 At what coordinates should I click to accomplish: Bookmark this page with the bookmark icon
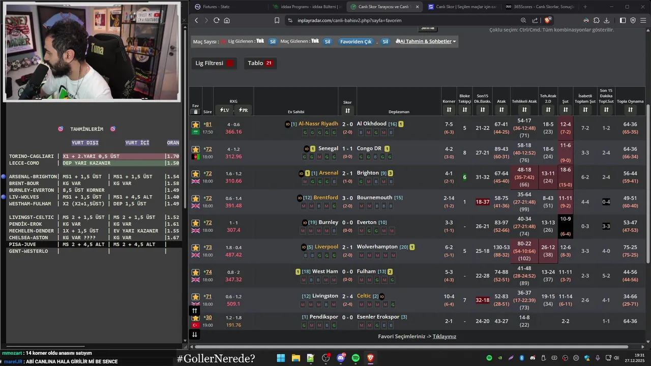point(277,20)
